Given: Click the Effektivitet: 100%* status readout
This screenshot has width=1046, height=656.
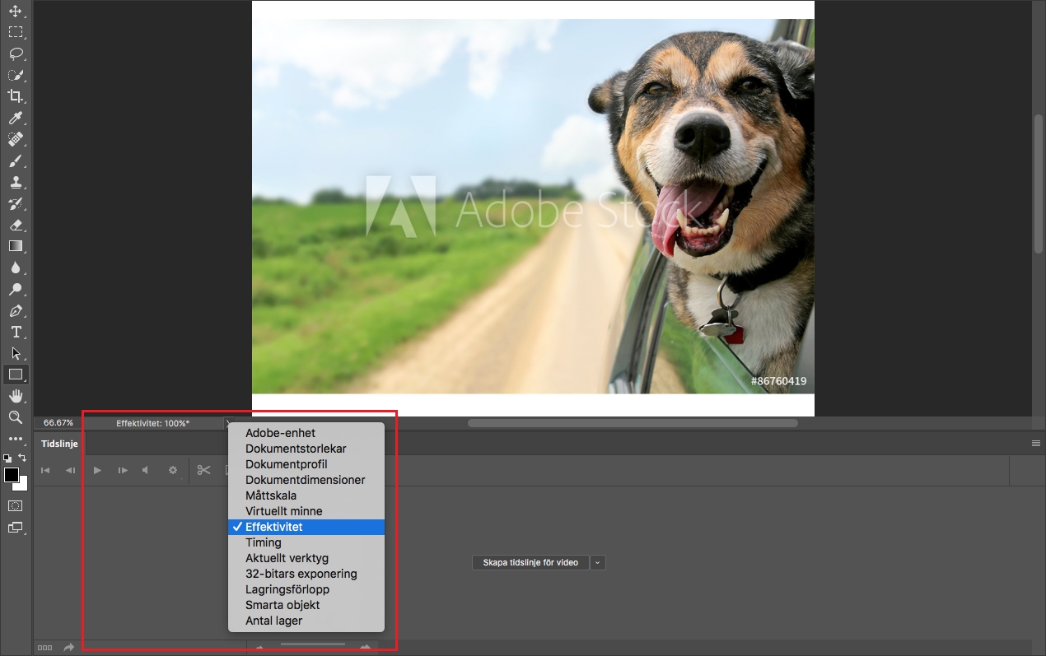Looking at the screenshot, I should click(153, 423).
